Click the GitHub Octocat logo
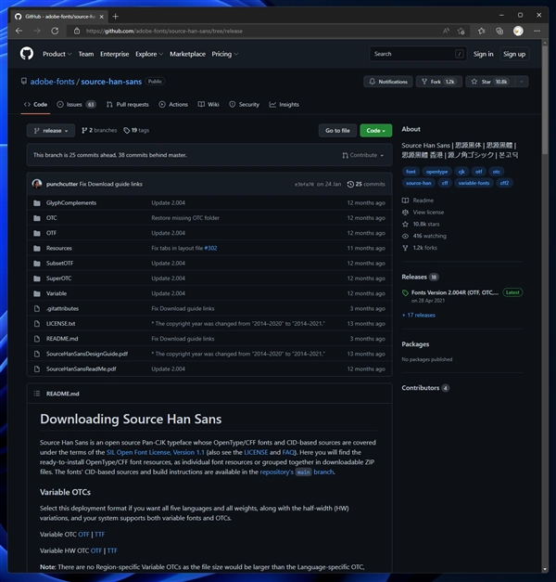 point(27,54)
